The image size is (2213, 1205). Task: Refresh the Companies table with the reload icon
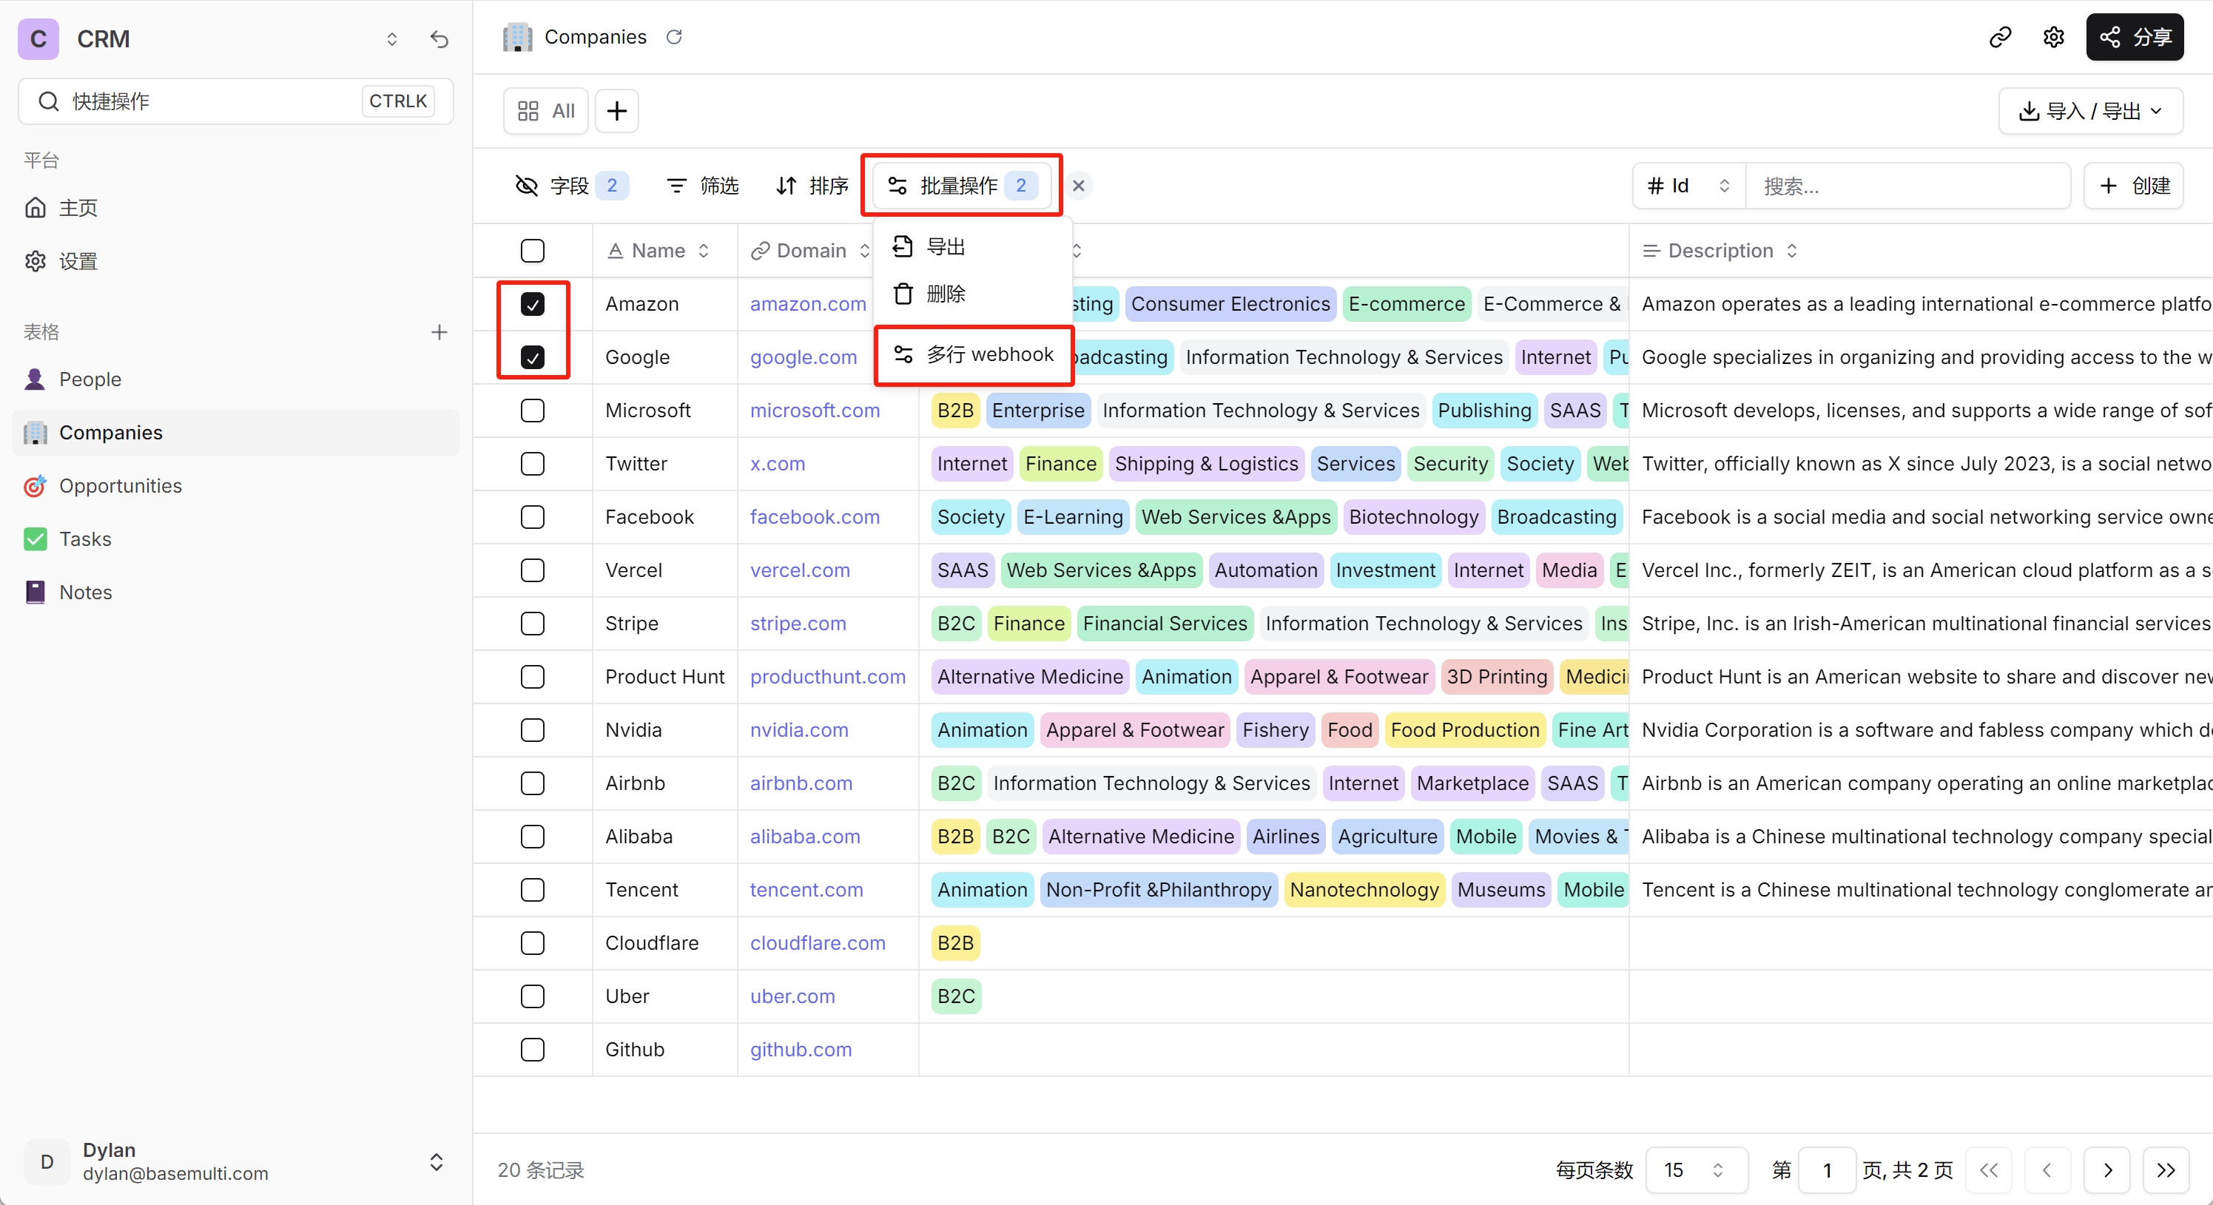pos(674,37)
